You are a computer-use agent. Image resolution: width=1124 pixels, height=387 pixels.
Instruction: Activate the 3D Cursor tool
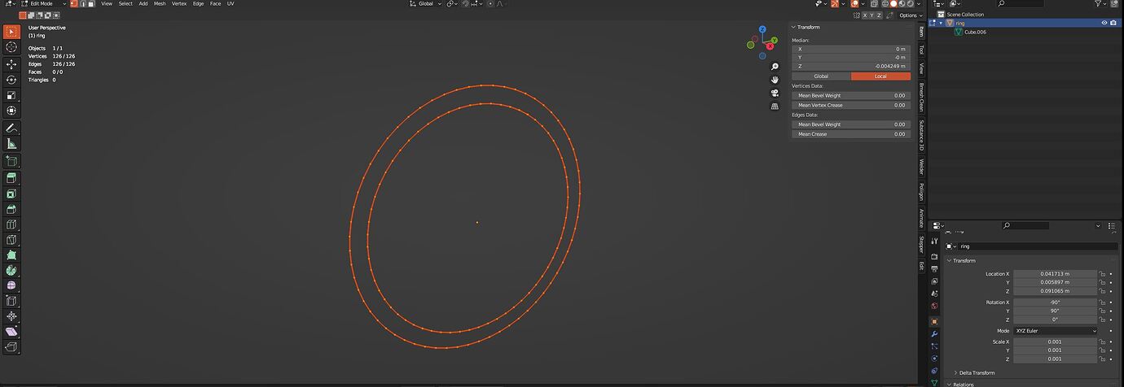pyautogui.click(x=11, y=48)
